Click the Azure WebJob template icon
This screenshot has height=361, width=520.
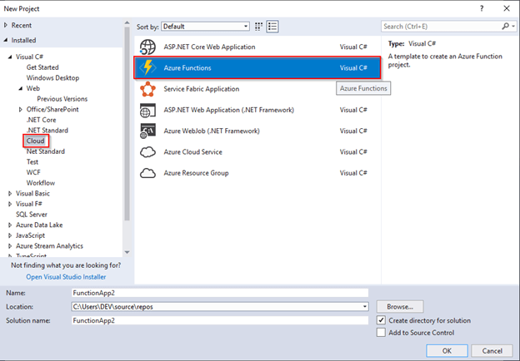tap(148, 131)
